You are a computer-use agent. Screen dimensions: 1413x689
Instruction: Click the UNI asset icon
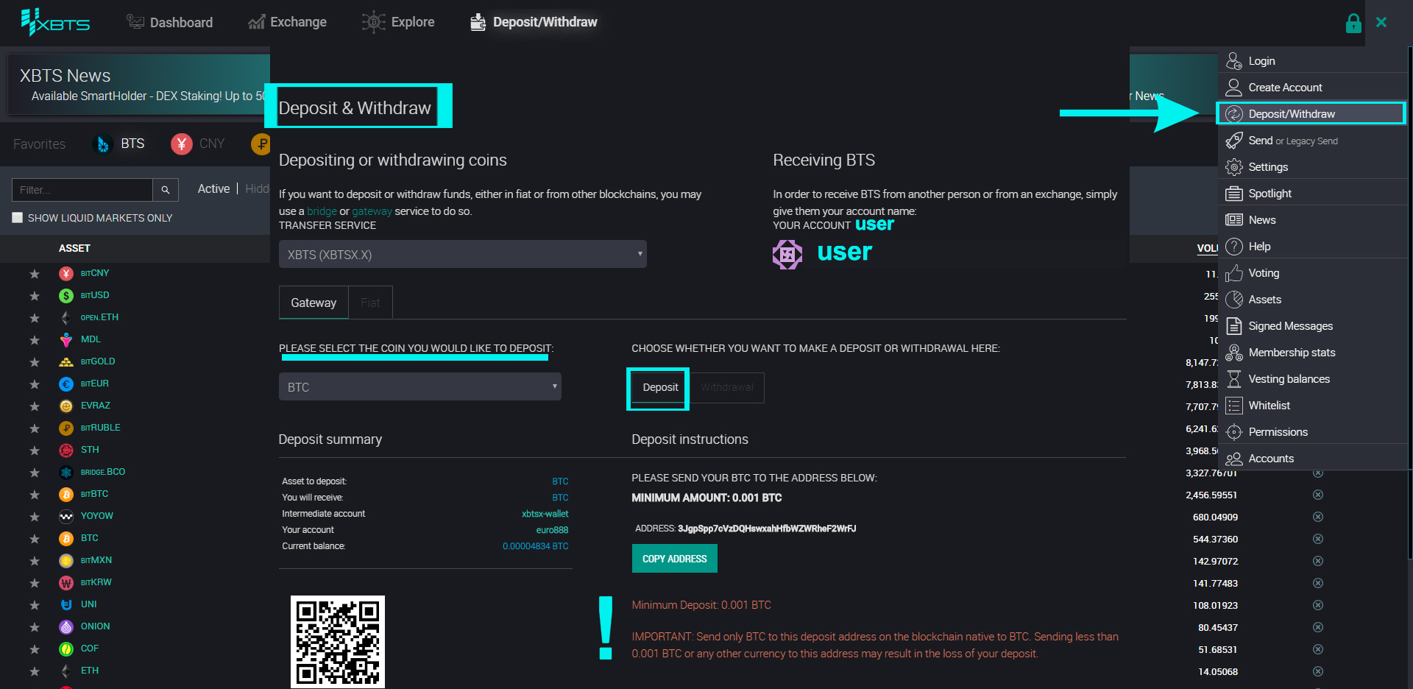point(66,604)
